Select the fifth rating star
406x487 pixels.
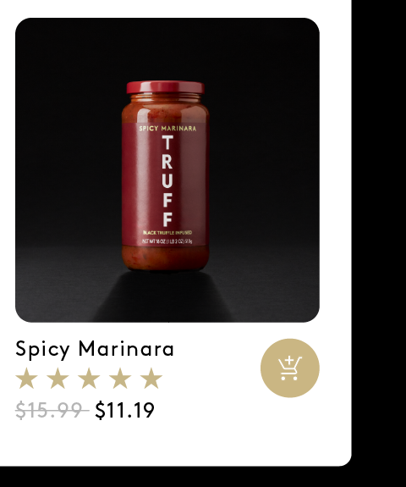(151, 378)
